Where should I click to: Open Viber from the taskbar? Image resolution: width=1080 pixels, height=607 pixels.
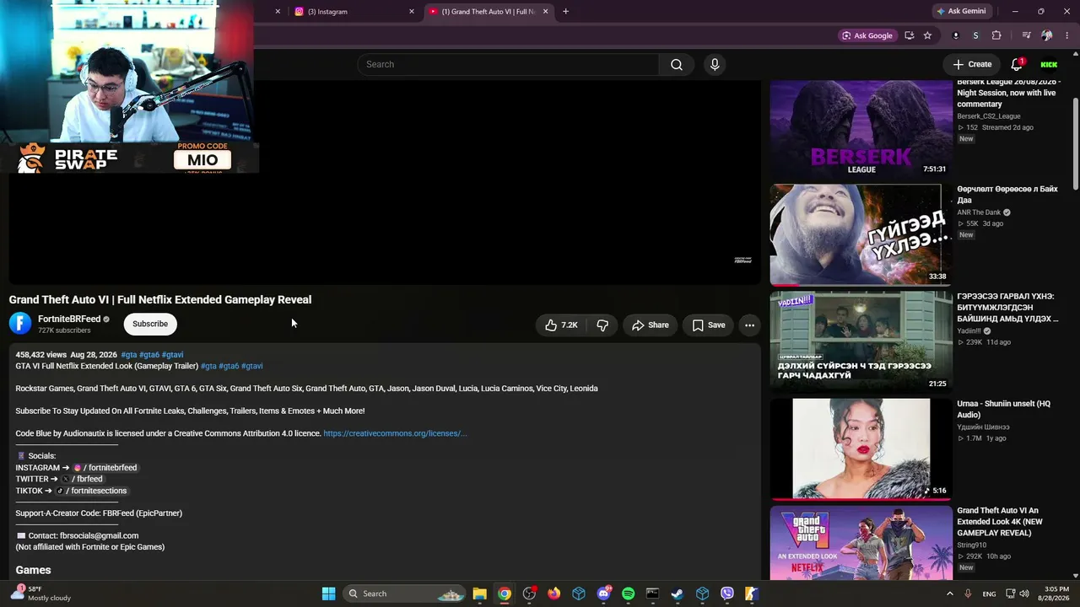[727, 594]
